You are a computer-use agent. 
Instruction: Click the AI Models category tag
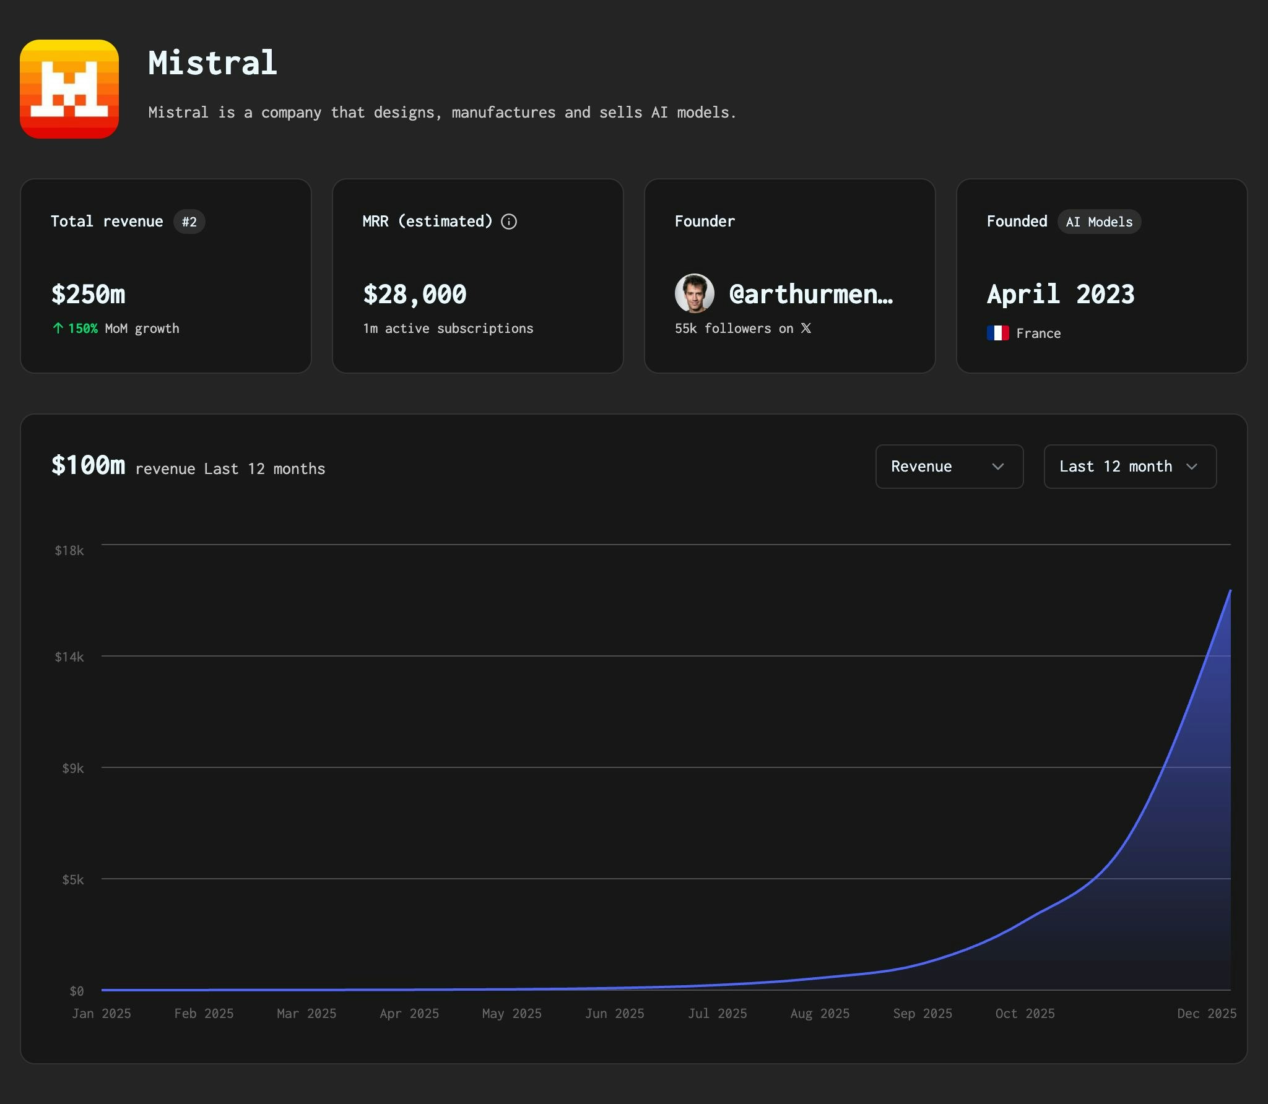coord(1099,222)
